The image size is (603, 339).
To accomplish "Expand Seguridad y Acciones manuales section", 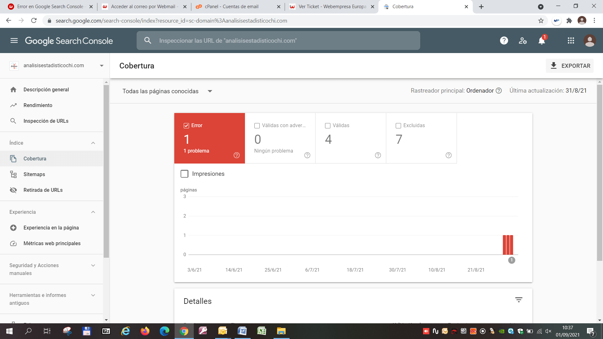I will (x=93, y=266).
